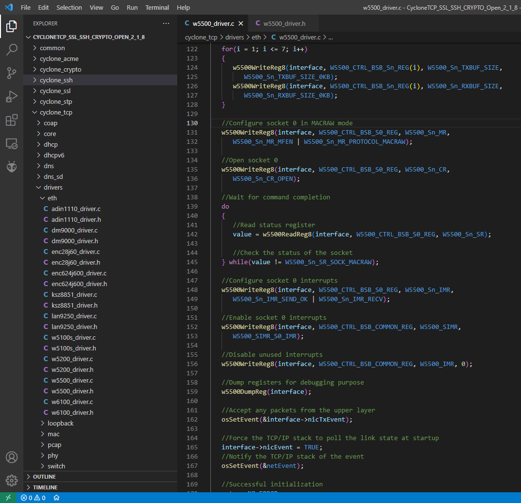
Task: Open the Explorer view in activity bar
Action: click(x=12, y=26)
